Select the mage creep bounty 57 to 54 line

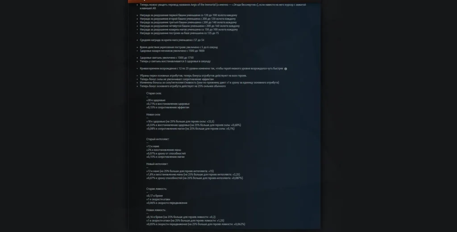tap(172, 40)
